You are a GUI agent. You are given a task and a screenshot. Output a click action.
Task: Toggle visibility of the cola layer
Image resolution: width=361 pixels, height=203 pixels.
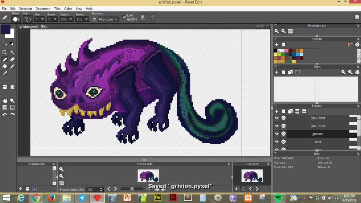(277, 142)
